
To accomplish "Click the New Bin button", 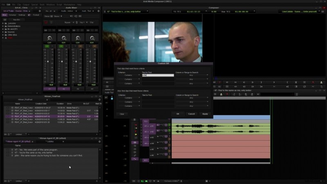I will click(x=16, y=20).
